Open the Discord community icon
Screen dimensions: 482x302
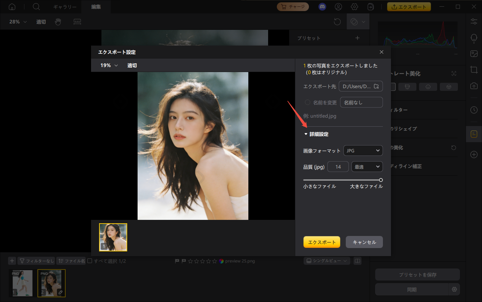click(322, 7)
